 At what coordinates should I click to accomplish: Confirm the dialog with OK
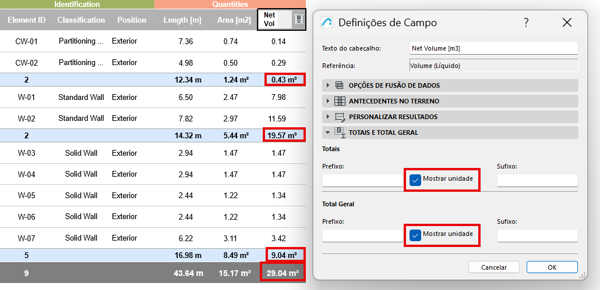click(552, 267)
